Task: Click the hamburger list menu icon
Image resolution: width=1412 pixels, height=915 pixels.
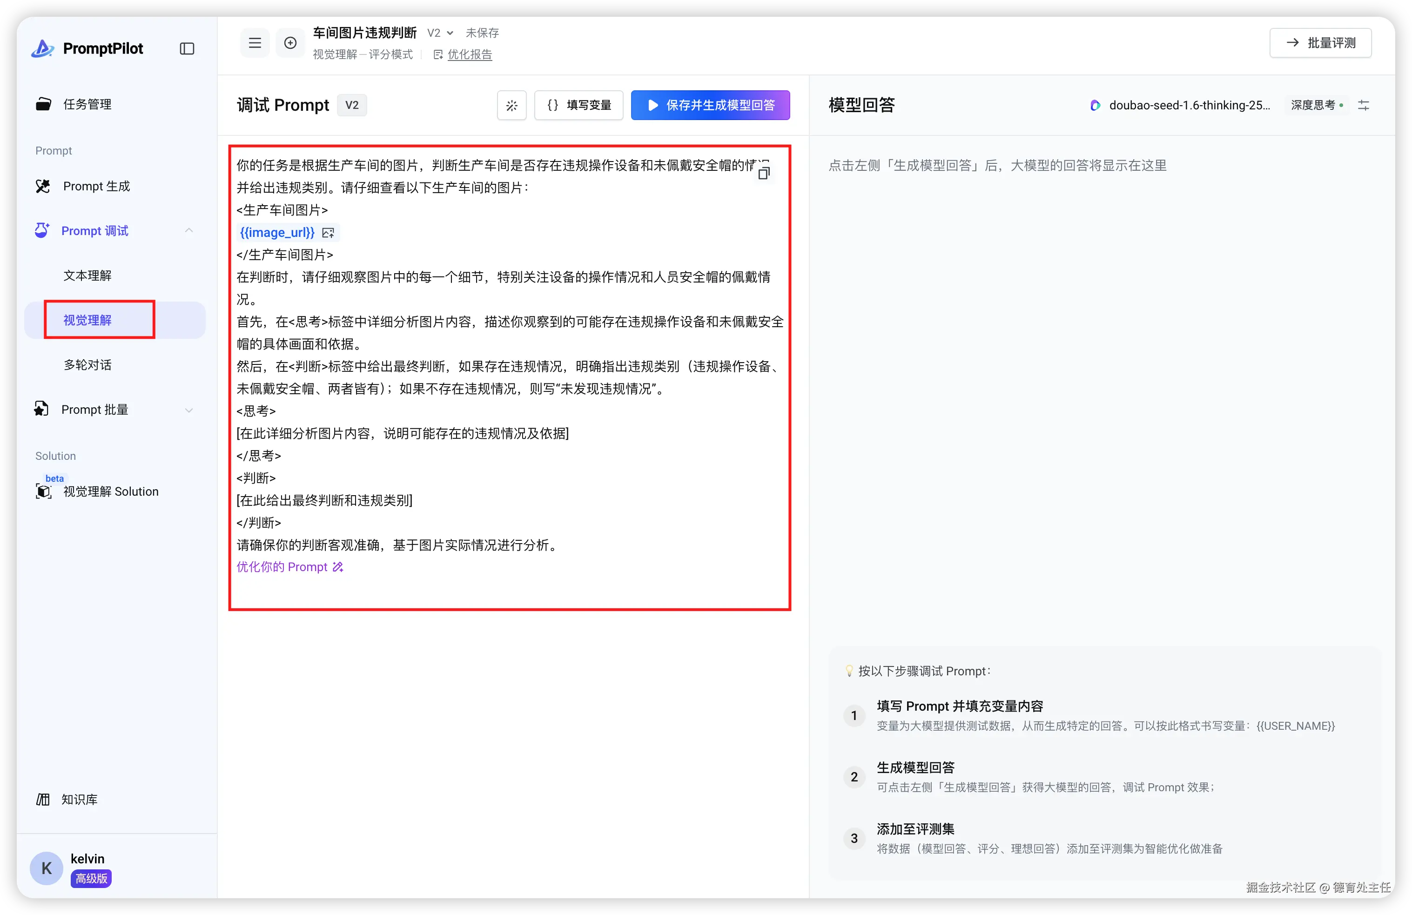Action: point(255,43)
